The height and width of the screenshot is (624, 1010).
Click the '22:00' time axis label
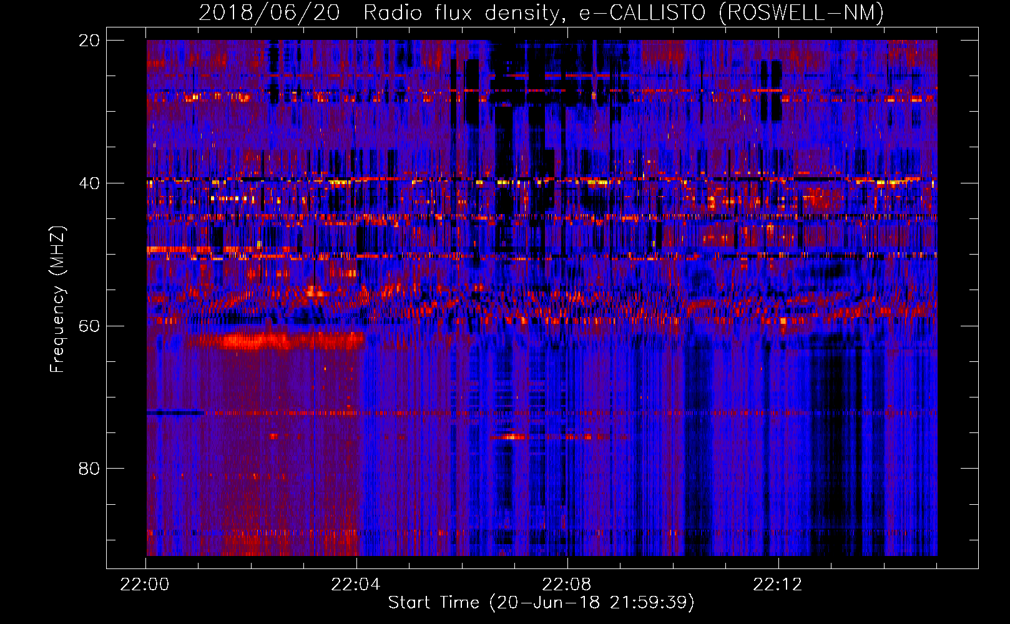(x=145, y=584)
